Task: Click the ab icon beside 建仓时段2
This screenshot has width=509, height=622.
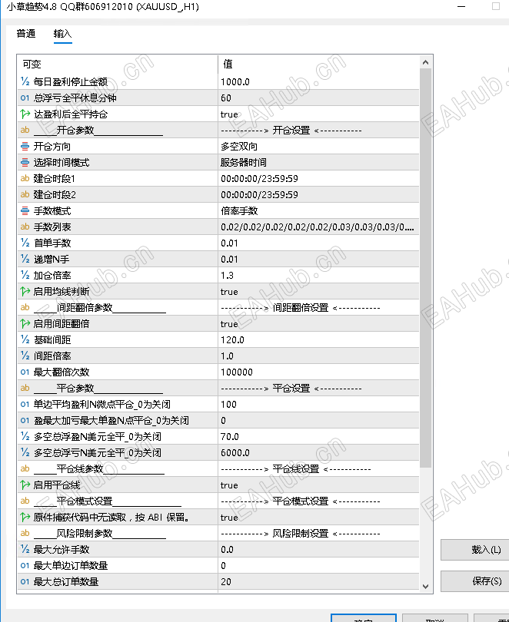Action: point(25,195)
